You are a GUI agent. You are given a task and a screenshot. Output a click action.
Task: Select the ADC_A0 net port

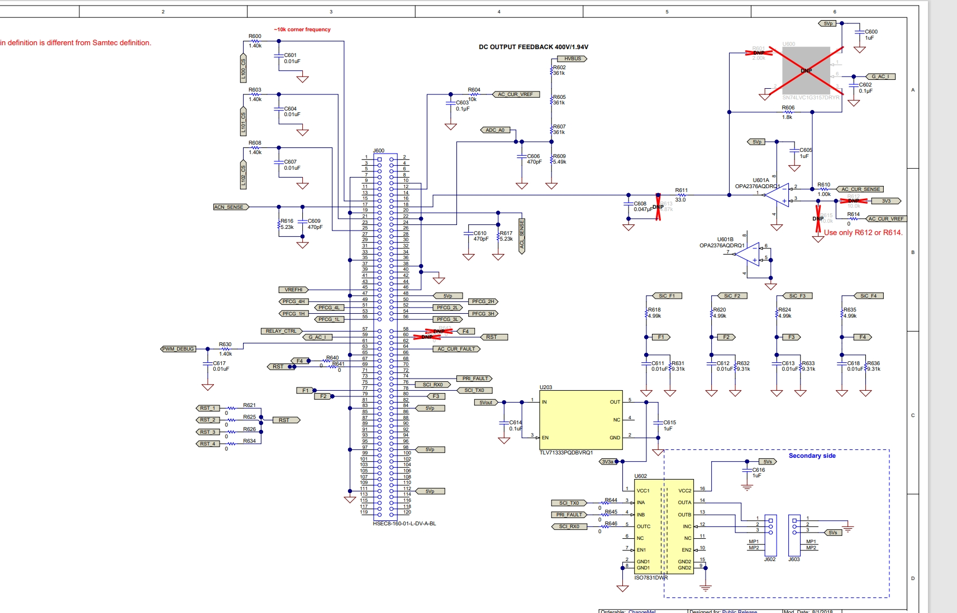point(495,130)
